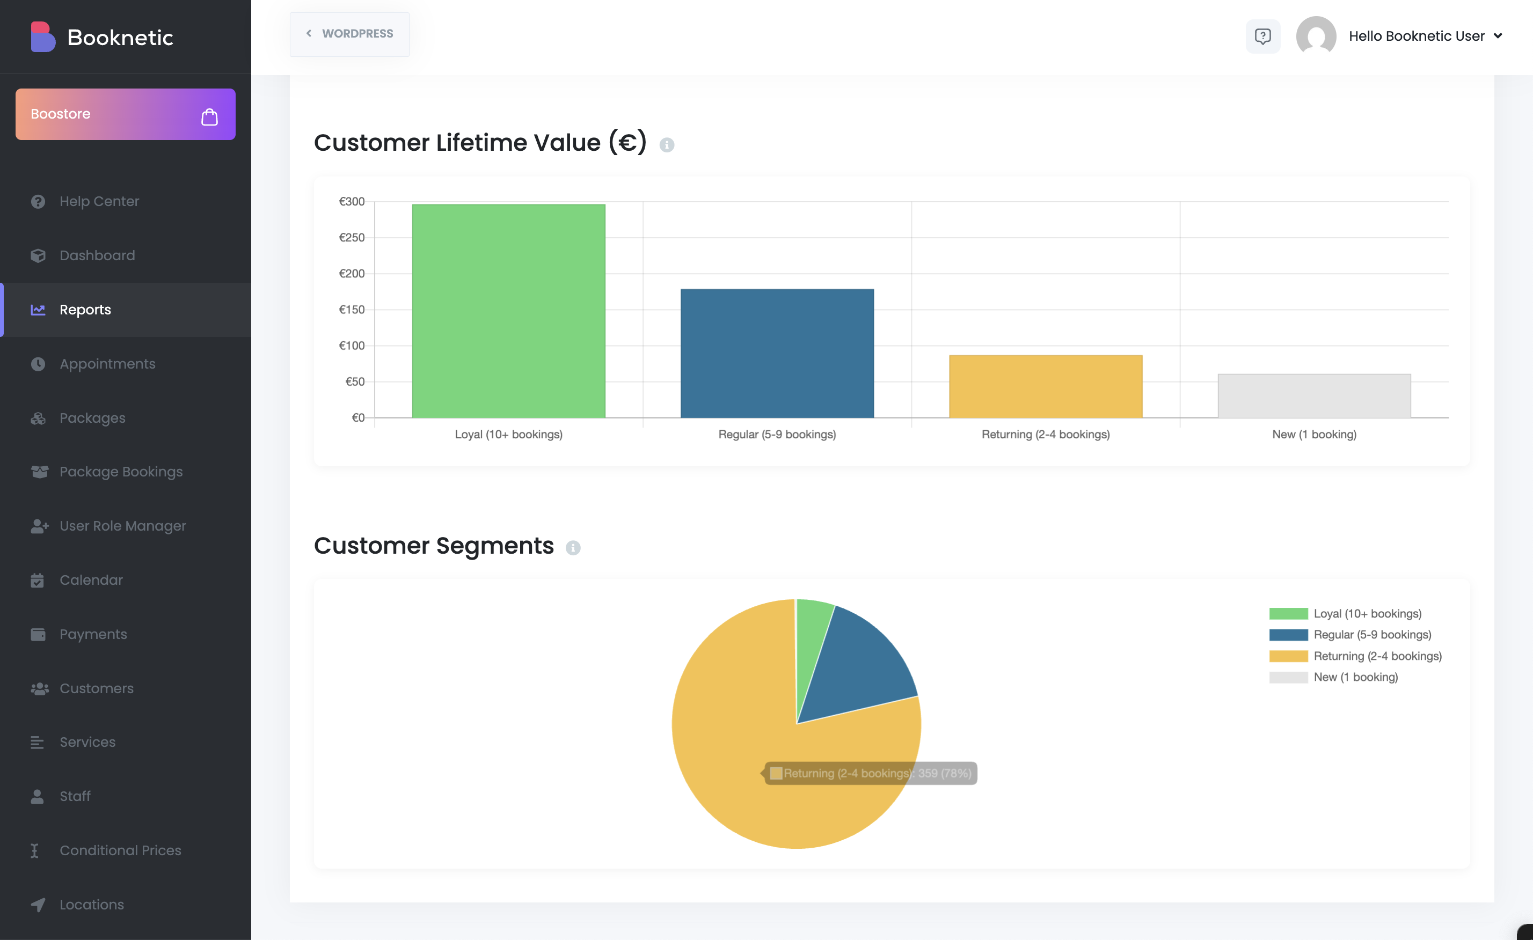Viewport: 1533px width, 940px height.
Task: Click the Locations paper plane icon
Action: [38, 905]
